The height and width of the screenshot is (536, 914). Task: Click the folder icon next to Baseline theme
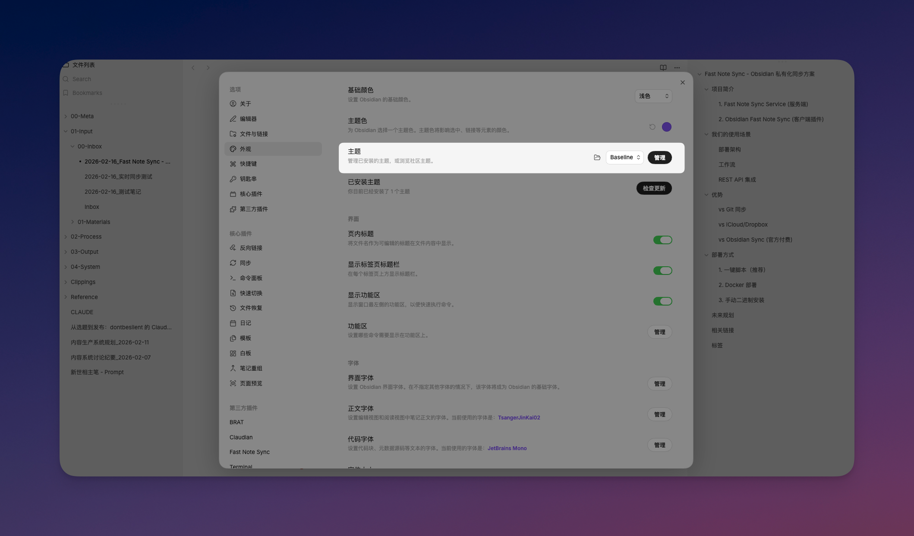point(597,158)
